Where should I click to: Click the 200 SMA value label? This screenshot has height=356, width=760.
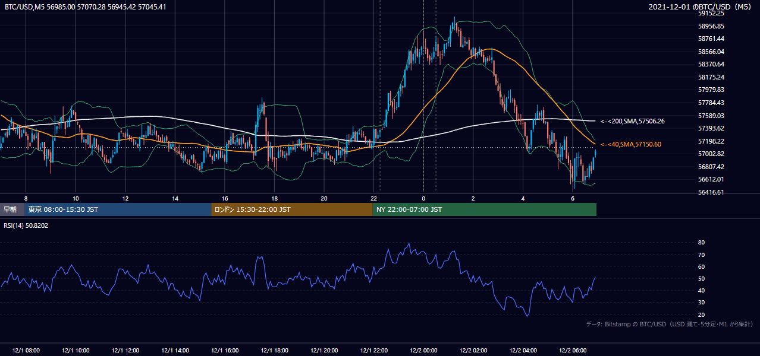(632, 121)
